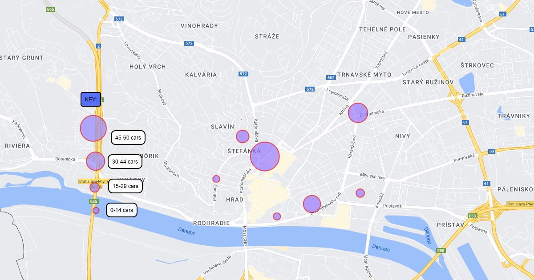Click the TEHELNÉ POLE district label
Viewport: 534px width, 280px height.
point(383,29)
